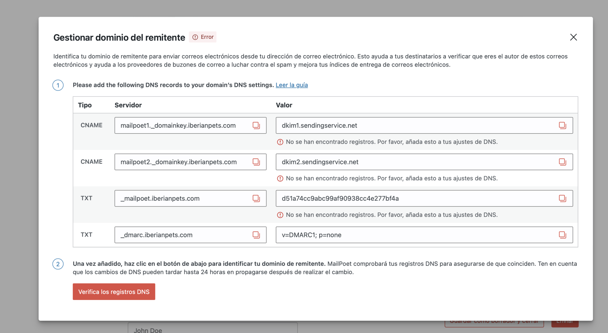Copy the dkim2.sendingservice.net value
The width and height of the screenshot is (608, 333).
tap(562, 162)
